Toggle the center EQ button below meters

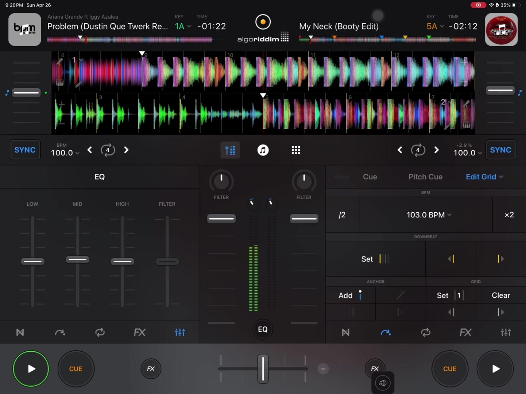click(x=263, y=329)
